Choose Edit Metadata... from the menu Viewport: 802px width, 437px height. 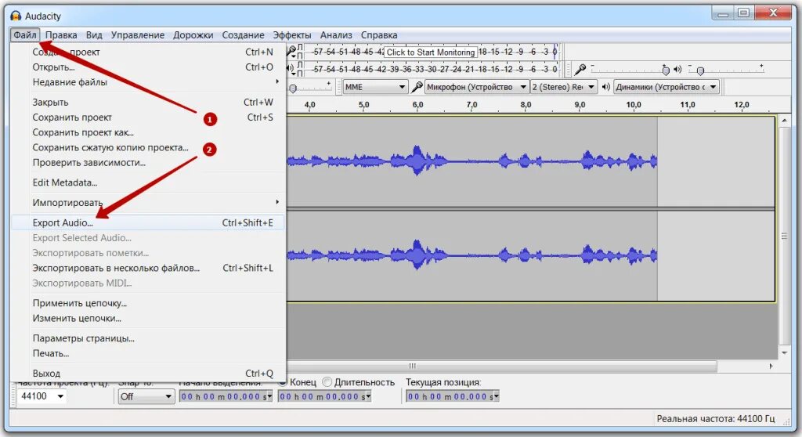point(148,182)
